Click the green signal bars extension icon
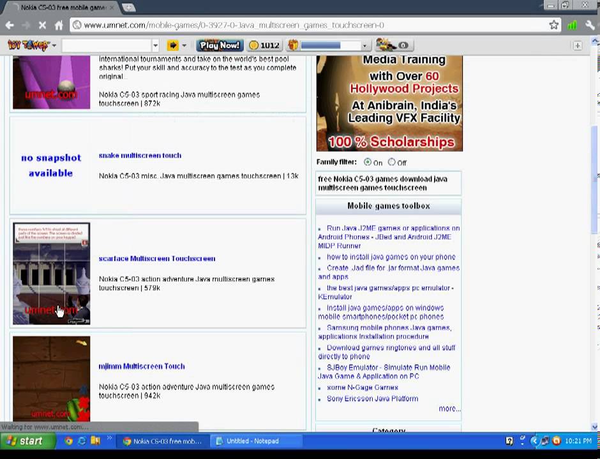This screenshot has height=459, width=600. (x=572, y=25)
